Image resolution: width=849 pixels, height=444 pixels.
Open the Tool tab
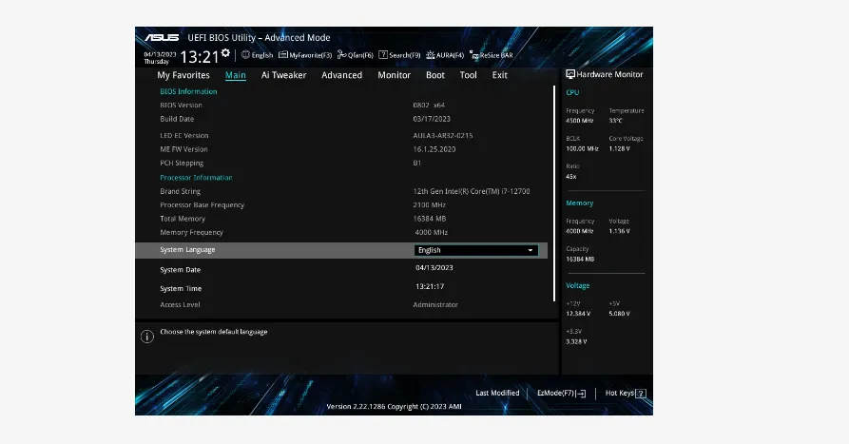[x=469, y=75]
